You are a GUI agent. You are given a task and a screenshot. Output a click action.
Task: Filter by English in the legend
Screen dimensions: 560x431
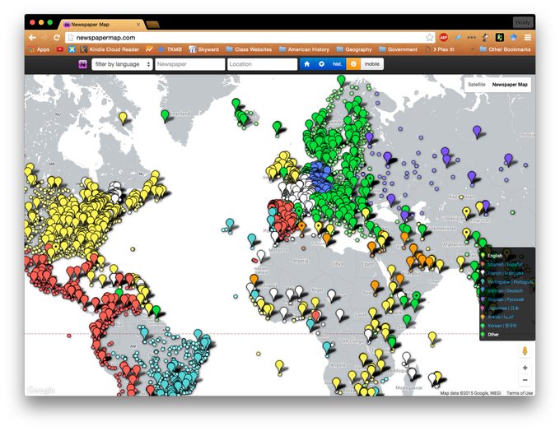tap(494, 255)
